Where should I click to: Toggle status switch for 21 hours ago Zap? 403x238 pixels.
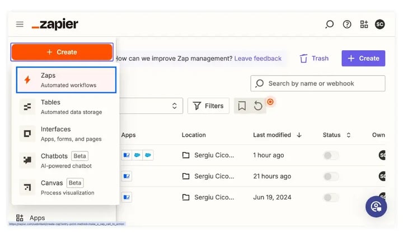coord(331,177)
